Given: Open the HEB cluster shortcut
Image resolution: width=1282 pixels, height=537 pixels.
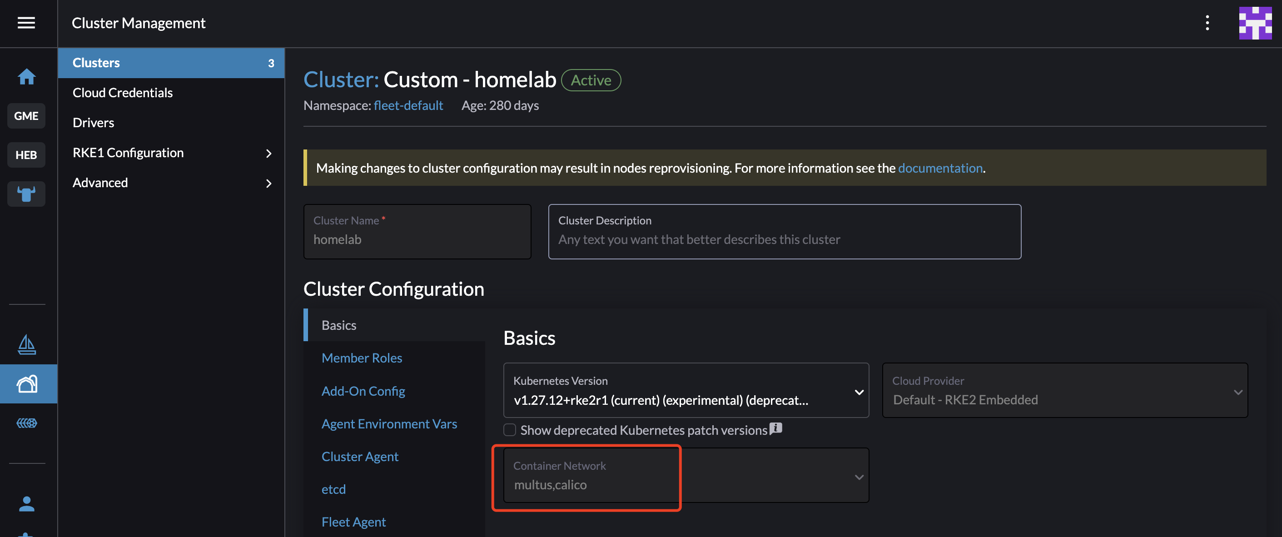Looking at the screenshot, I should (x=26, y=155).
